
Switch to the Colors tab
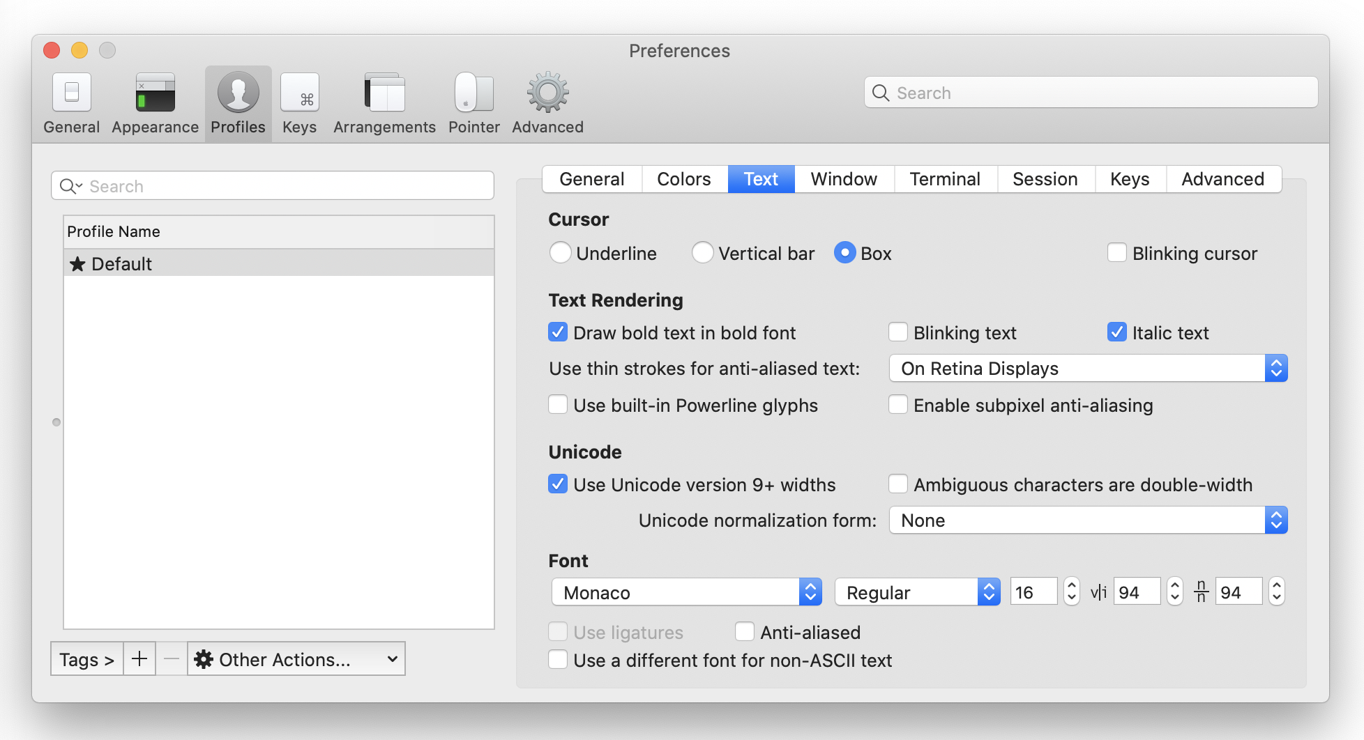tap(683, 179)
